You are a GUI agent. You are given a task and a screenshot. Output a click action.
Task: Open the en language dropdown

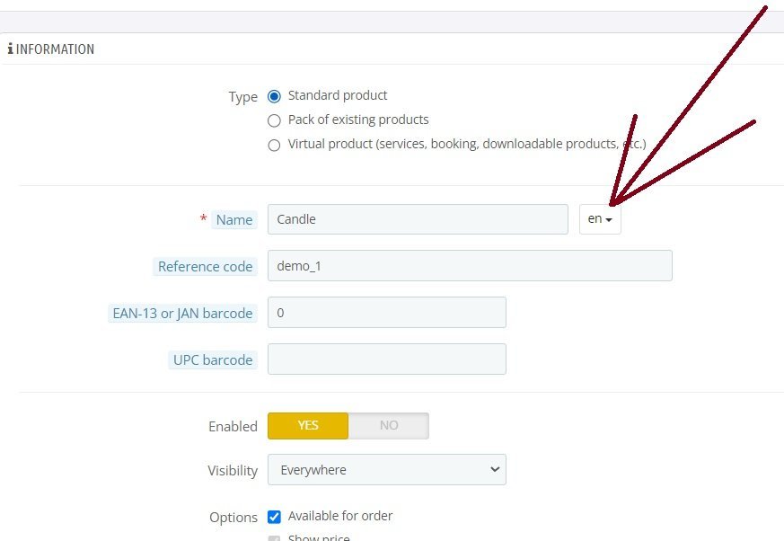600,219
